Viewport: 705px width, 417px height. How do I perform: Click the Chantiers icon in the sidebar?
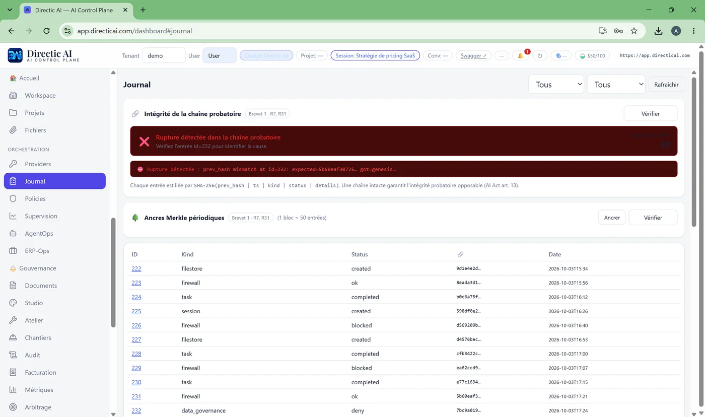pos(14,337)
